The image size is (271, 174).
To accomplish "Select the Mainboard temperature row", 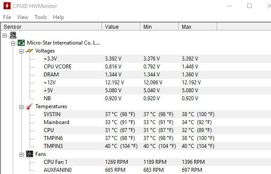I will tap(157, 122).
